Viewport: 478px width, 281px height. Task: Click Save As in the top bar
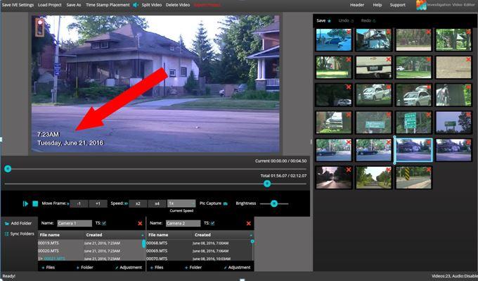click(x=74, y=5)
